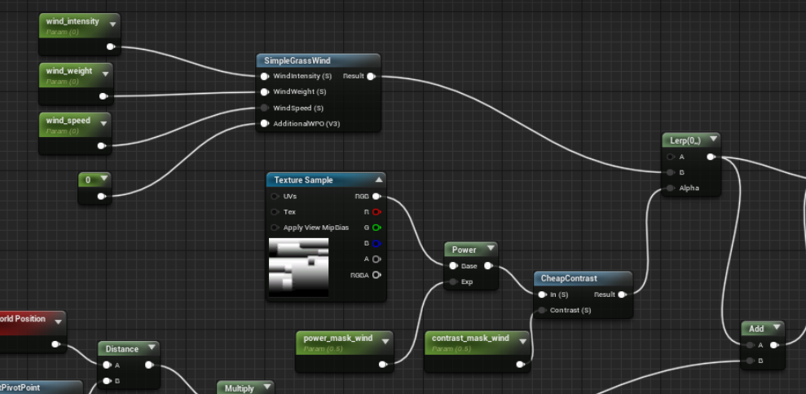Select the wind_intensity parameter node title
Image resolution: width=806 pixels, height=394 pixels.
pyautogui.click(x=73, y=21)
